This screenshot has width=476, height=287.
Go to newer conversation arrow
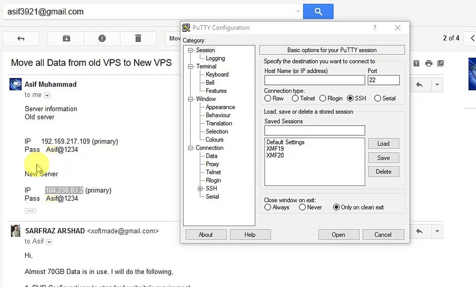472,38
